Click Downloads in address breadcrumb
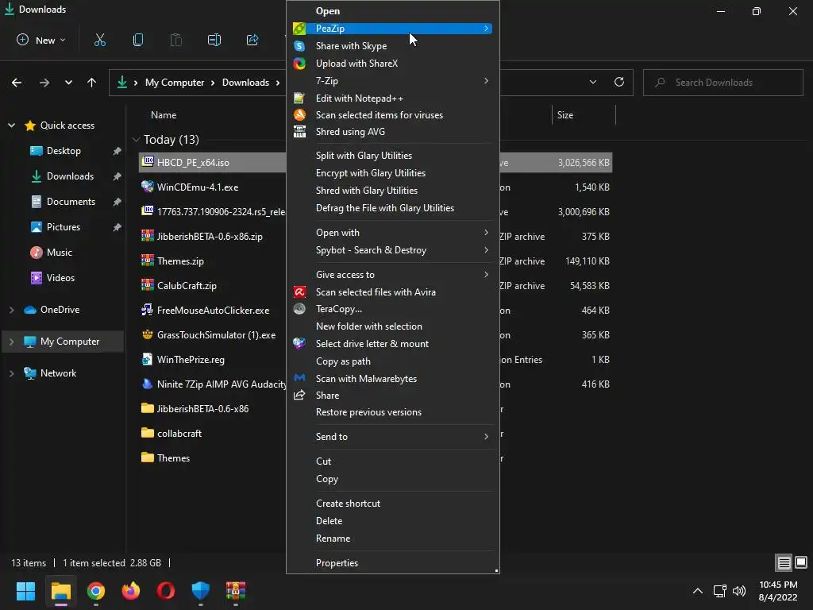The width and height of the screenshot is (813, 610). [x=245, y=83]
